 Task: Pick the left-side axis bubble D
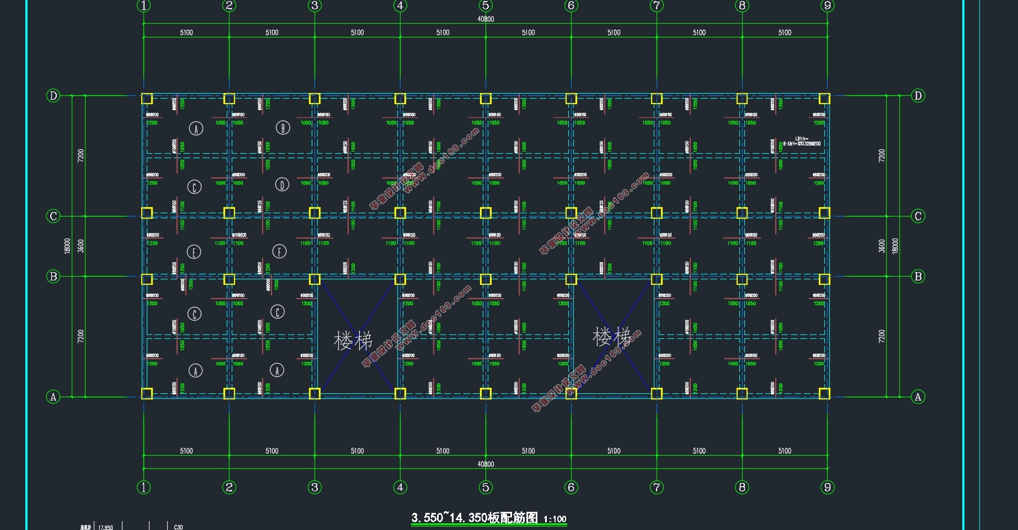click(x=53, y=96)
